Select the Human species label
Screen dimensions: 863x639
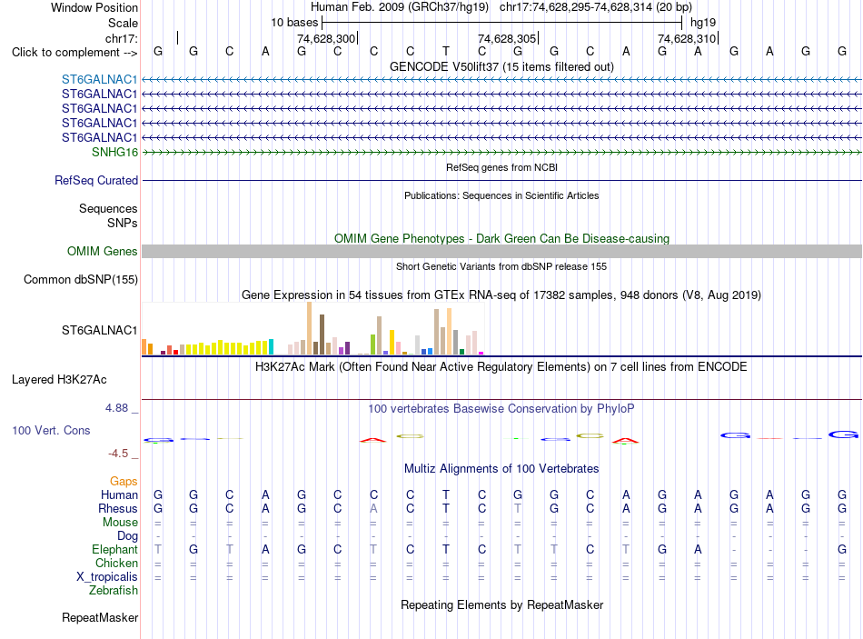click(119, 494)
